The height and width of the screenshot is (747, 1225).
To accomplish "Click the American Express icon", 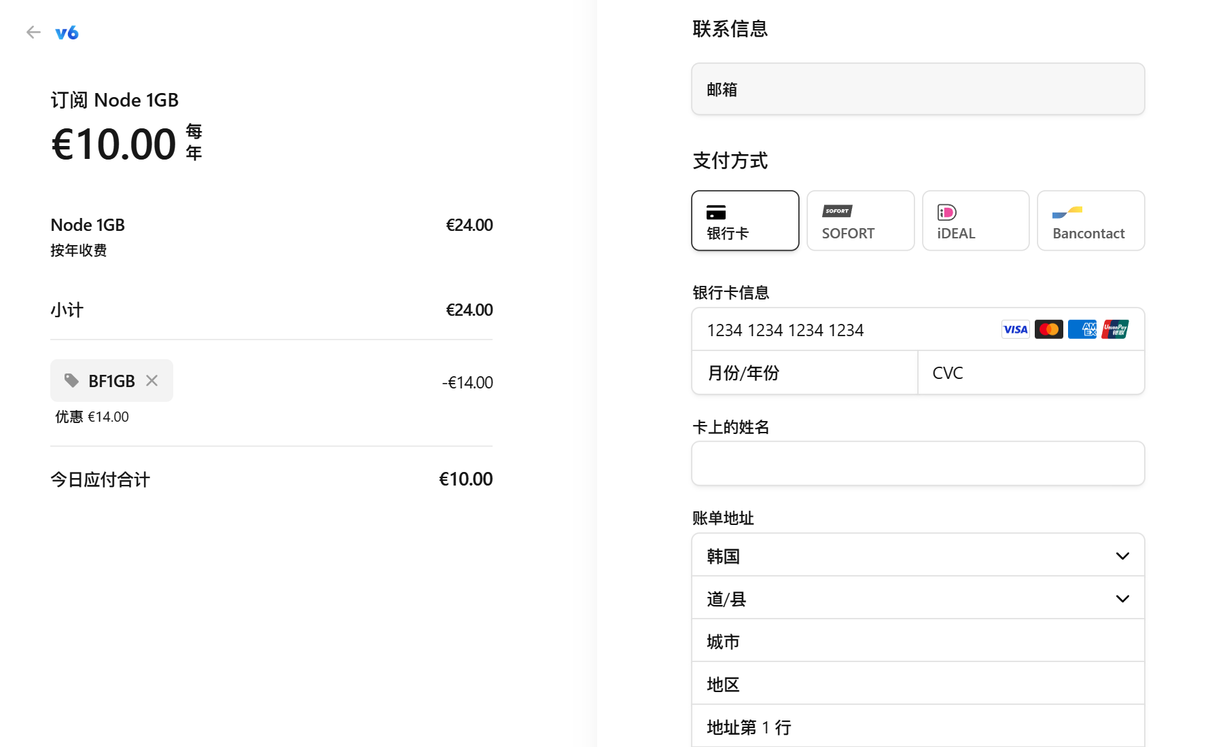I will click(x=1082, y=329).
